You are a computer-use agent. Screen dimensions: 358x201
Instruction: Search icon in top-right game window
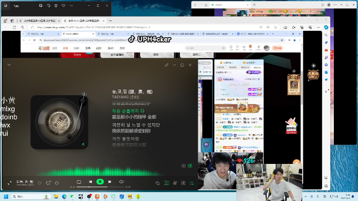tap(254, 5)
